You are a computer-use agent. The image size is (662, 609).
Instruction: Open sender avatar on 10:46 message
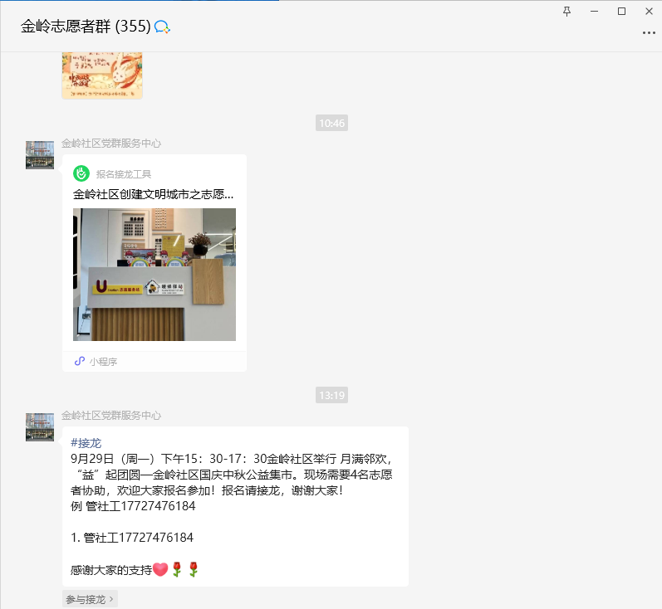coord(40,155)
